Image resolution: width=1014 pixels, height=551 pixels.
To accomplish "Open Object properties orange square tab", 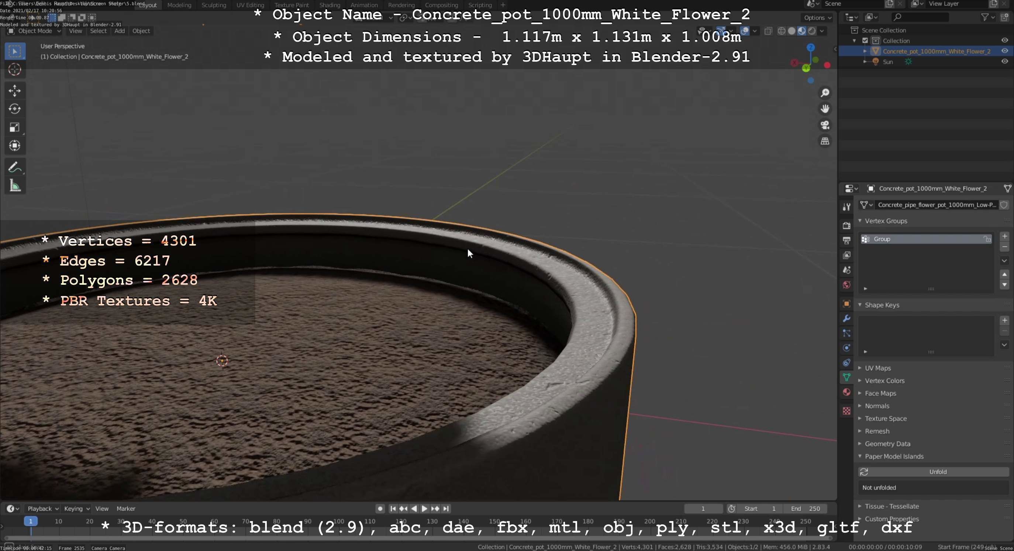I will click(846, 304).
